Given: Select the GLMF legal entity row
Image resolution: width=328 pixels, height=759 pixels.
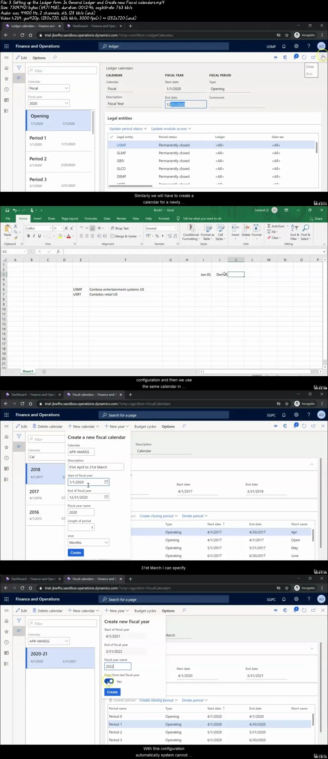Looking at the screenshot, I should [212, 153].
